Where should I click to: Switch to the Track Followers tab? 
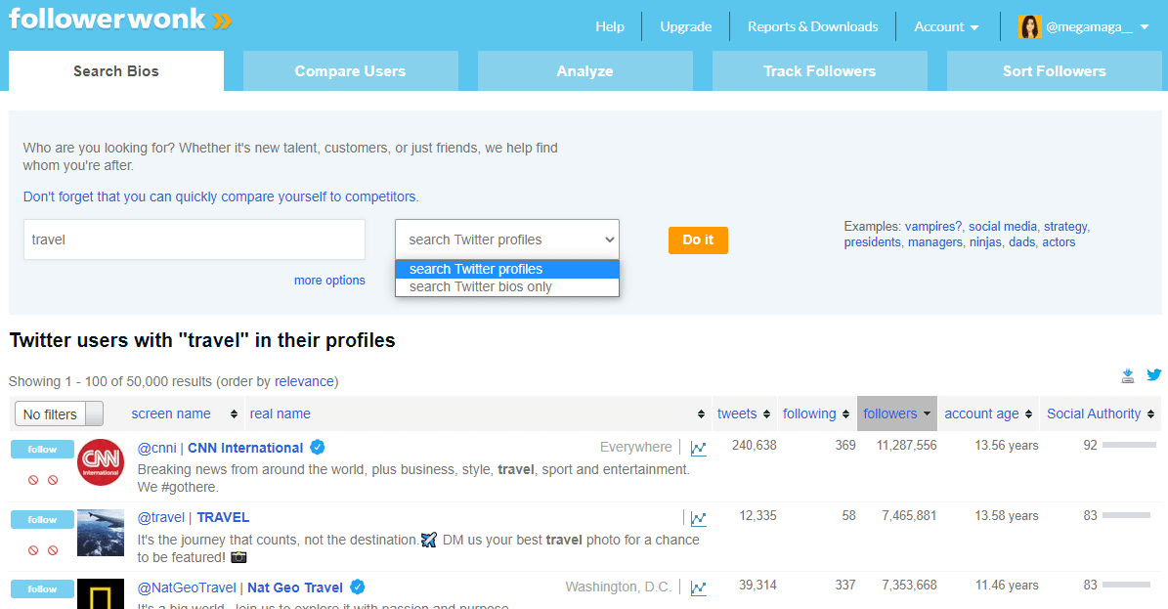click(x=819, y=70)
